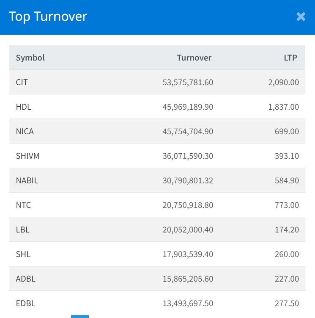Open the ADBL symbol entry
The width and height of the screenshot is (315, 318).
[x=26, y=279]
